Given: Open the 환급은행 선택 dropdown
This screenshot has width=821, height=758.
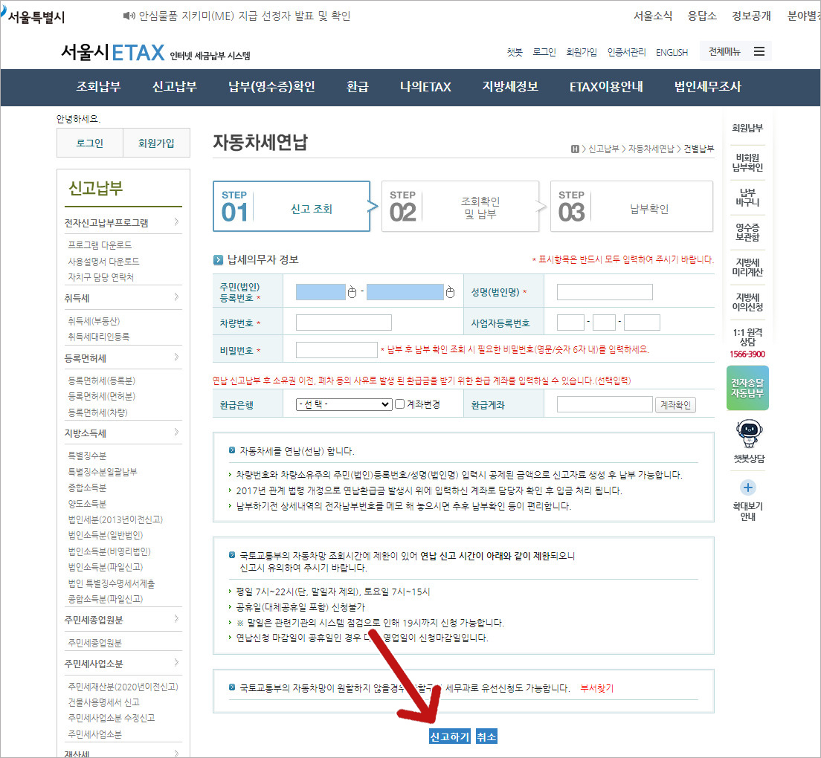Looking at the screenshot, I should [344, 404].
